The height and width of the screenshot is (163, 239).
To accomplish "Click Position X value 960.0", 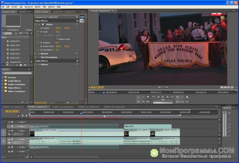I will (x=58, y=28).
